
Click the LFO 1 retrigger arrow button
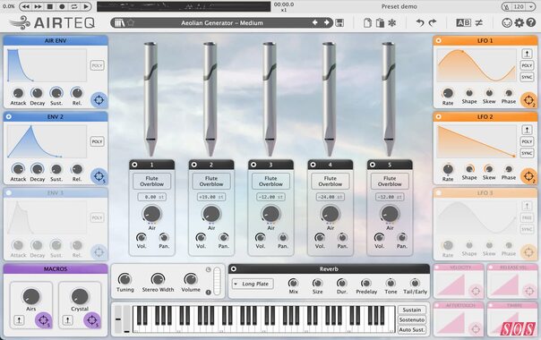[527, 54]
